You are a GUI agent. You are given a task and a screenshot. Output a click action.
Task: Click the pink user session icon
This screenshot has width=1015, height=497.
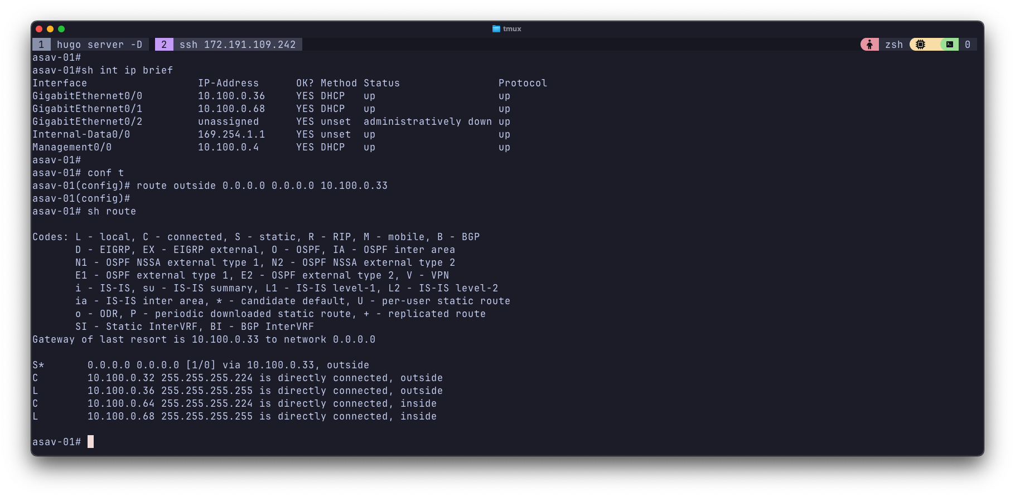(869, 45)
